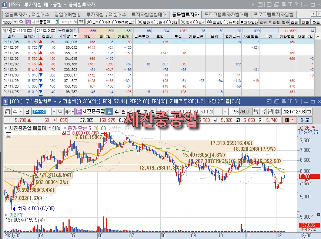Viewport: 321px width, 239px height.
Task: Select the 등락률 radio button
Action: [x=225, y=22]
